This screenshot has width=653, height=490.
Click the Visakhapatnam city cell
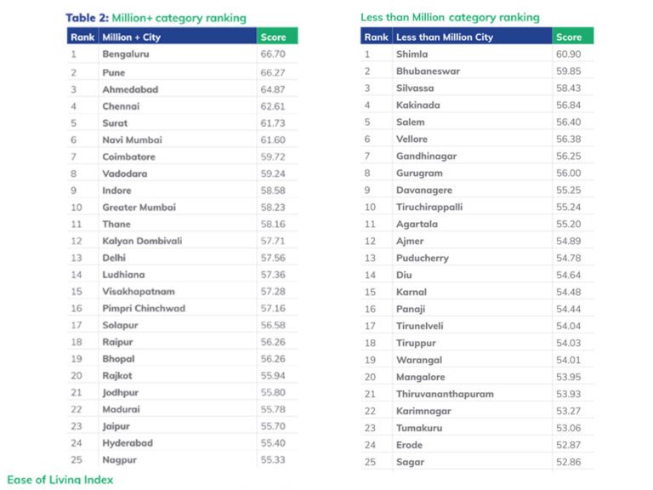coord(139,292)
